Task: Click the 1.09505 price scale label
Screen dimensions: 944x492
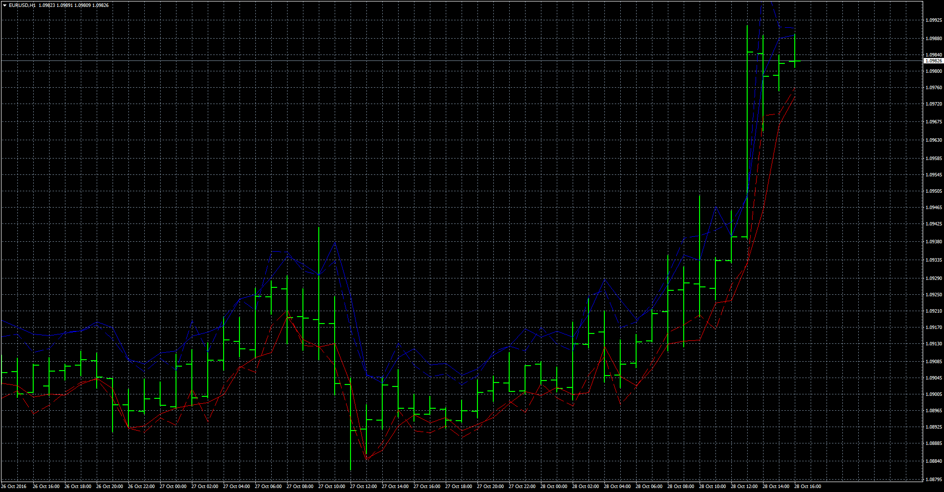Action: click(x=934, y=191)
